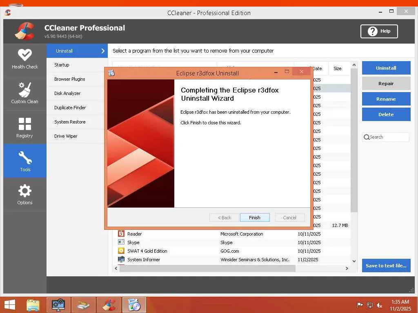This screenshot has width=418, height=313.
Task: Click the Reader app icon in list
Action: click(121, 234)
